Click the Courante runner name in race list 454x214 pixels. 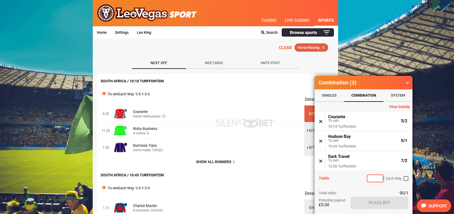(141, 111)
